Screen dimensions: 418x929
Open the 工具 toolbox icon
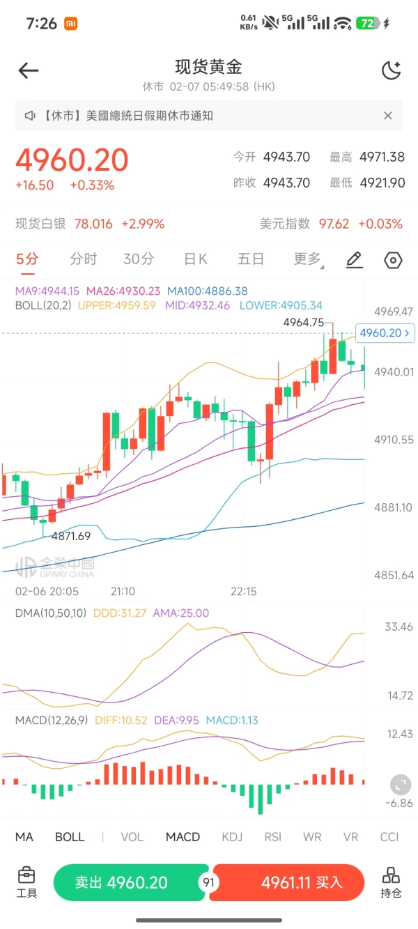point(26,882)
